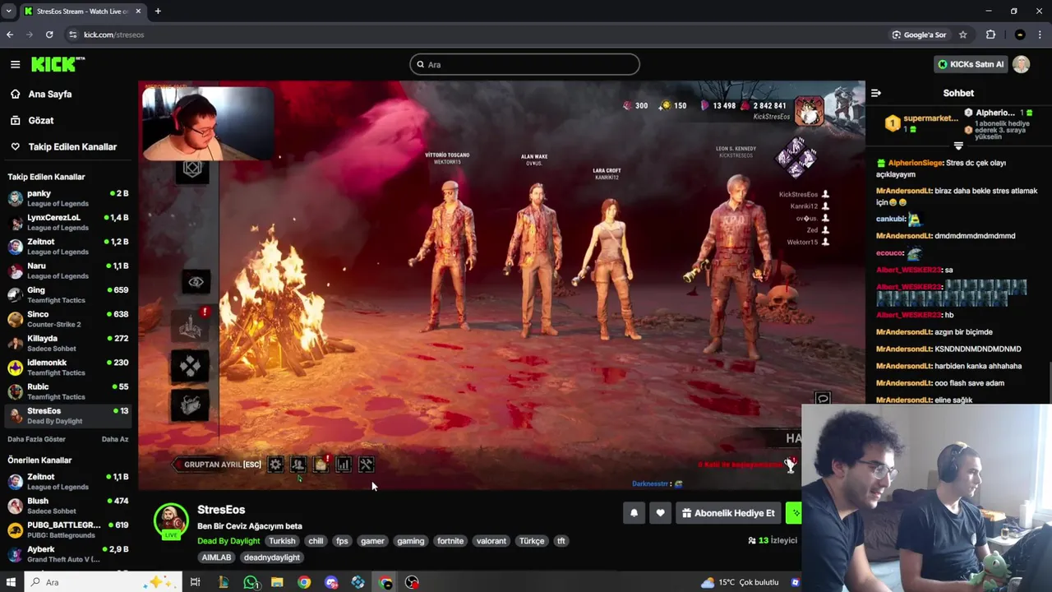Open panky channel in followed list
Screen dimensions: 1052x592
pyautogui.click(x=67, y=198)
